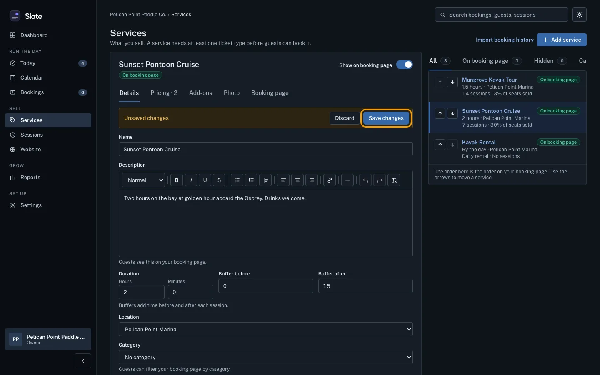Image resolution: width=600 pixels, height=375 pixels.
Task: Focus the search bookings field
Action: click(502, 15)
